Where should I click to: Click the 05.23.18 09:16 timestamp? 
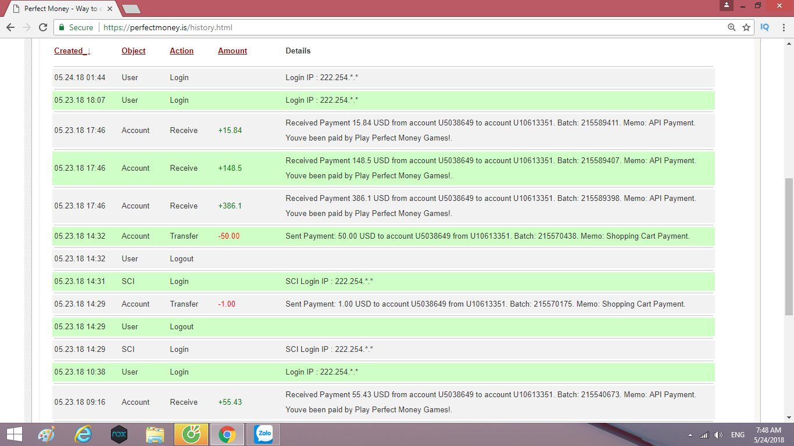point(80,402)
